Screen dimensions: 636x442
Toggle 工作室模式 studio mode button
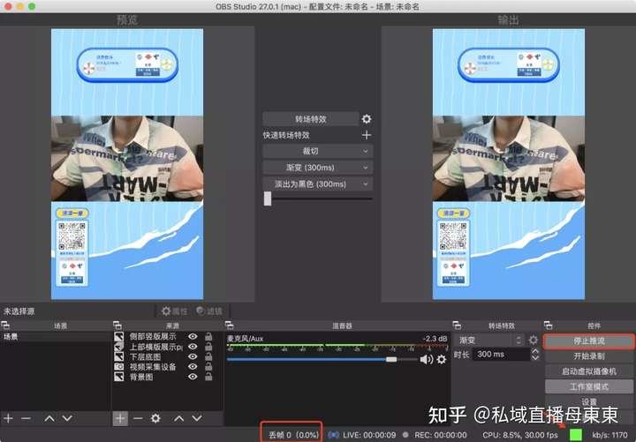[589, 386]
